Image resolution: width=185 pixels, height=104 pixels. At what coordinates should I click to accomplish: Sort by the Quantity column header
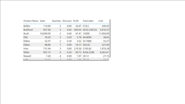[x=56, y=21]
